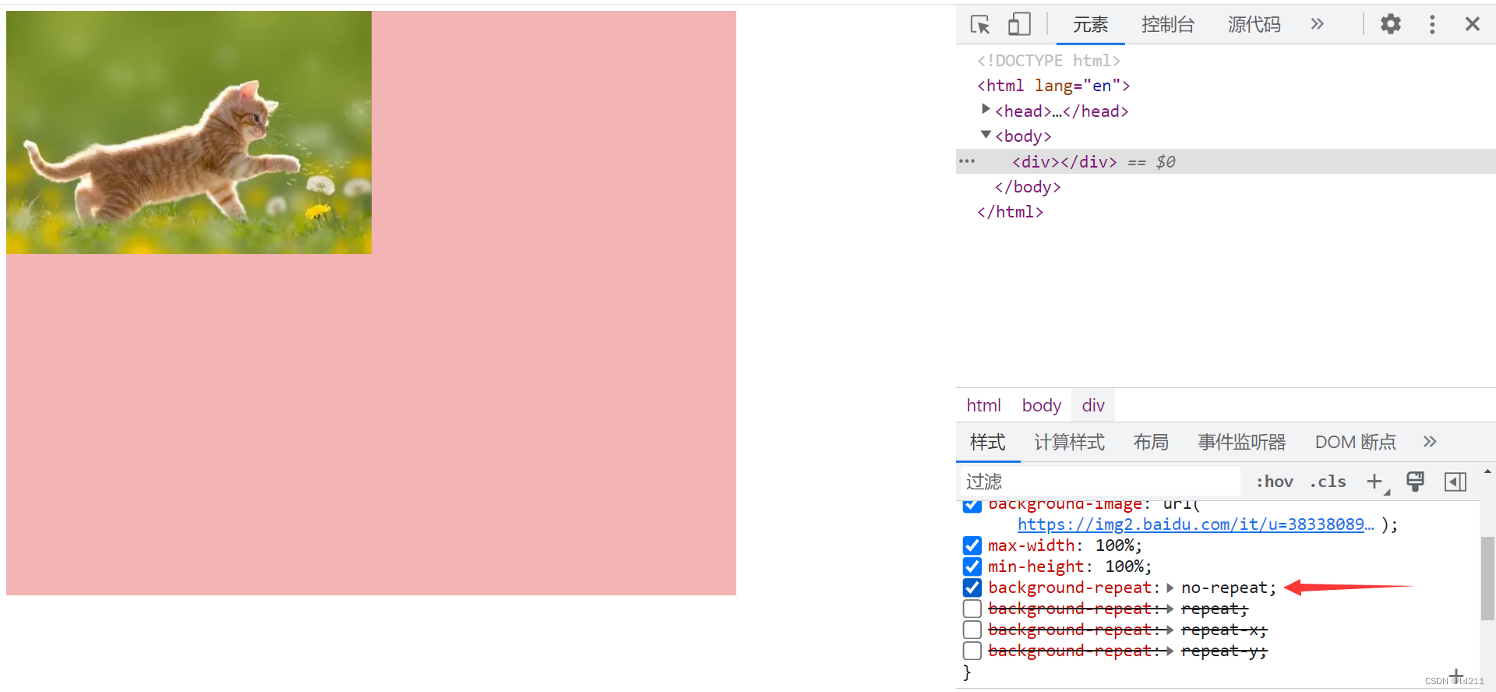Expand the repeat-x value triangle
Image resolution: width=1496 pixels, height=692 pixels.
(1170, 630)
